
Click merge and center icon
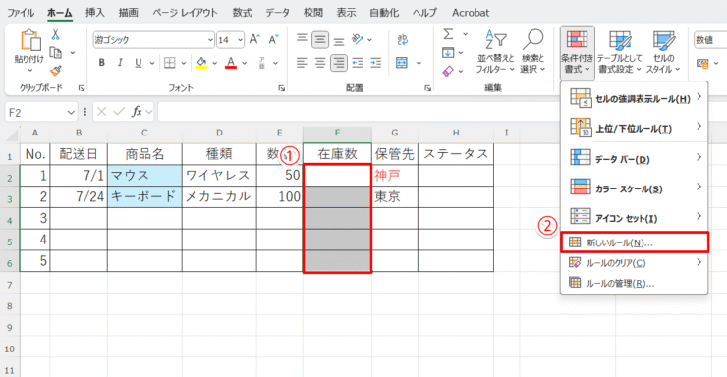402,63
